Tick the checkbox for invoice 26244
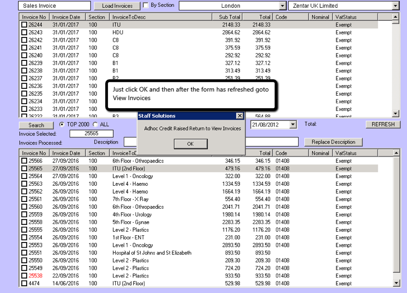Viewport: 407px width, 293px height. pyautogui.click(x=24, y=24)
